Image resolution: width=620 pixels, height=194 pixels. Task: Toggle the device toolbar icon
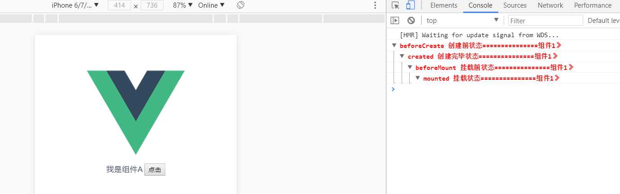[410, 5]
